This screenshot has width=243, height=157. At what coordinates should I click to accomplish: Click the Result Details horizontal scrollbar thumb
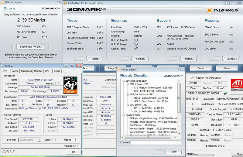tap(148, 137)
